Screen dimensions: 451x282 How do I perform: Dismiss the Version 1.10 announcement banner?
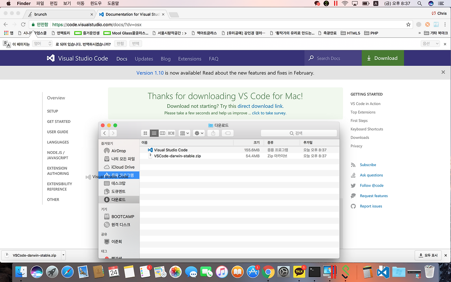tap(443, 72)
